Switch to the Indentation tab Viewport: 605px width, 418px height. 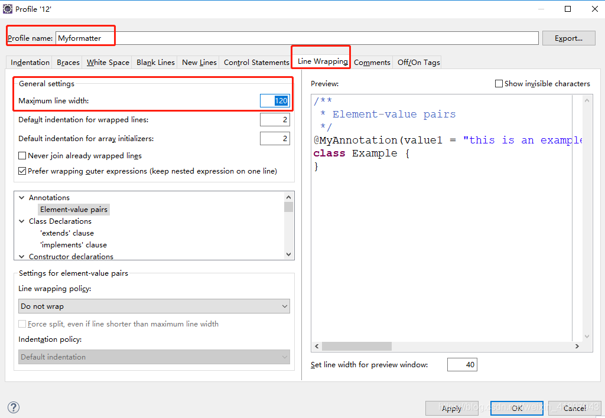tap(28, 62)
